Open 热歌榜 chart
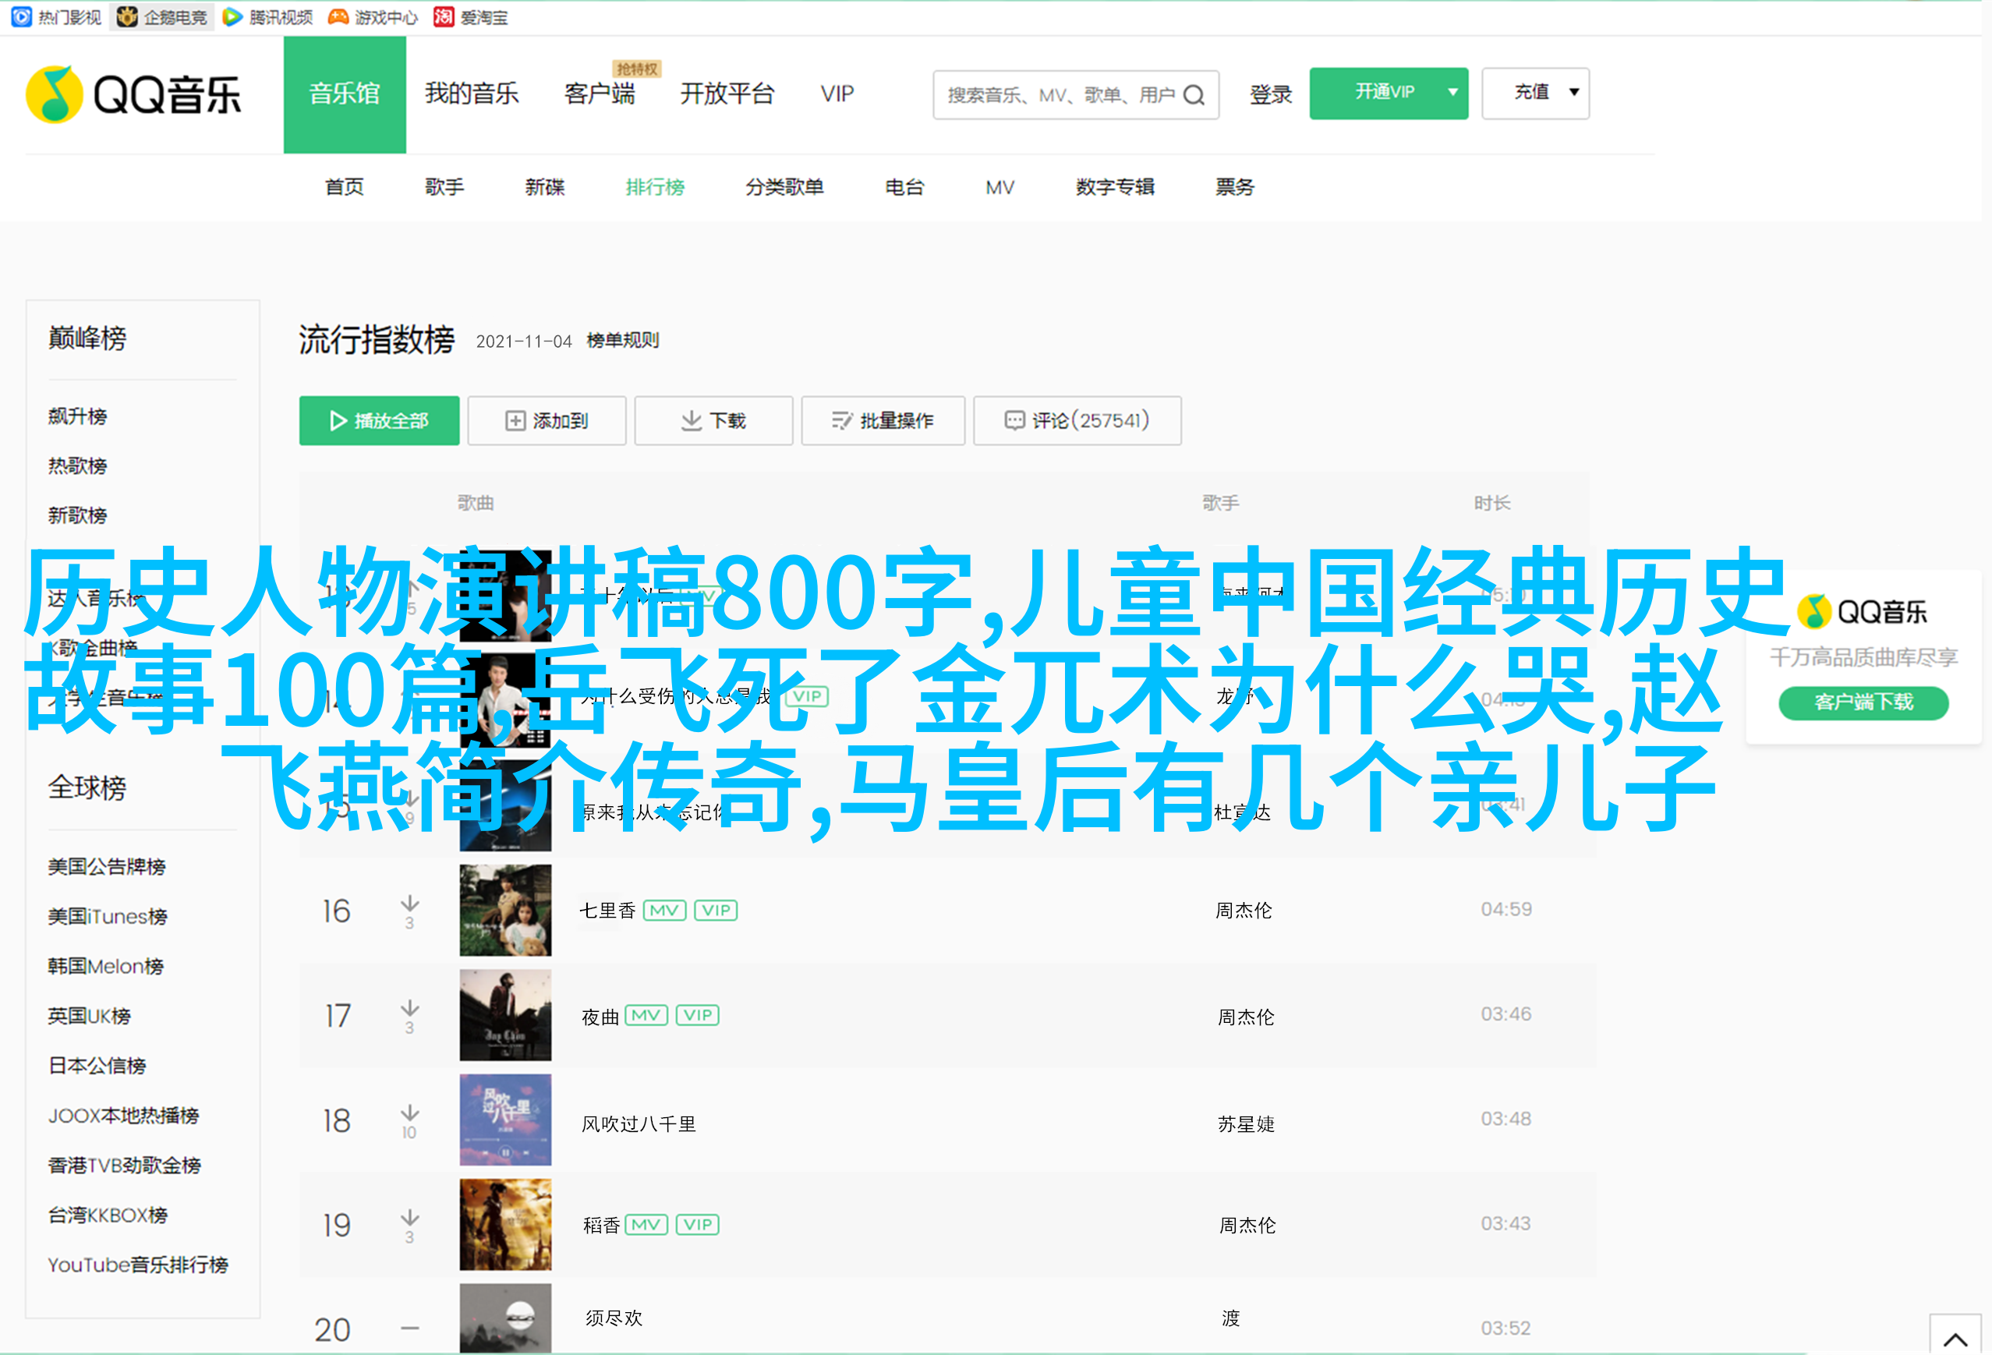 tap(77, 466)
